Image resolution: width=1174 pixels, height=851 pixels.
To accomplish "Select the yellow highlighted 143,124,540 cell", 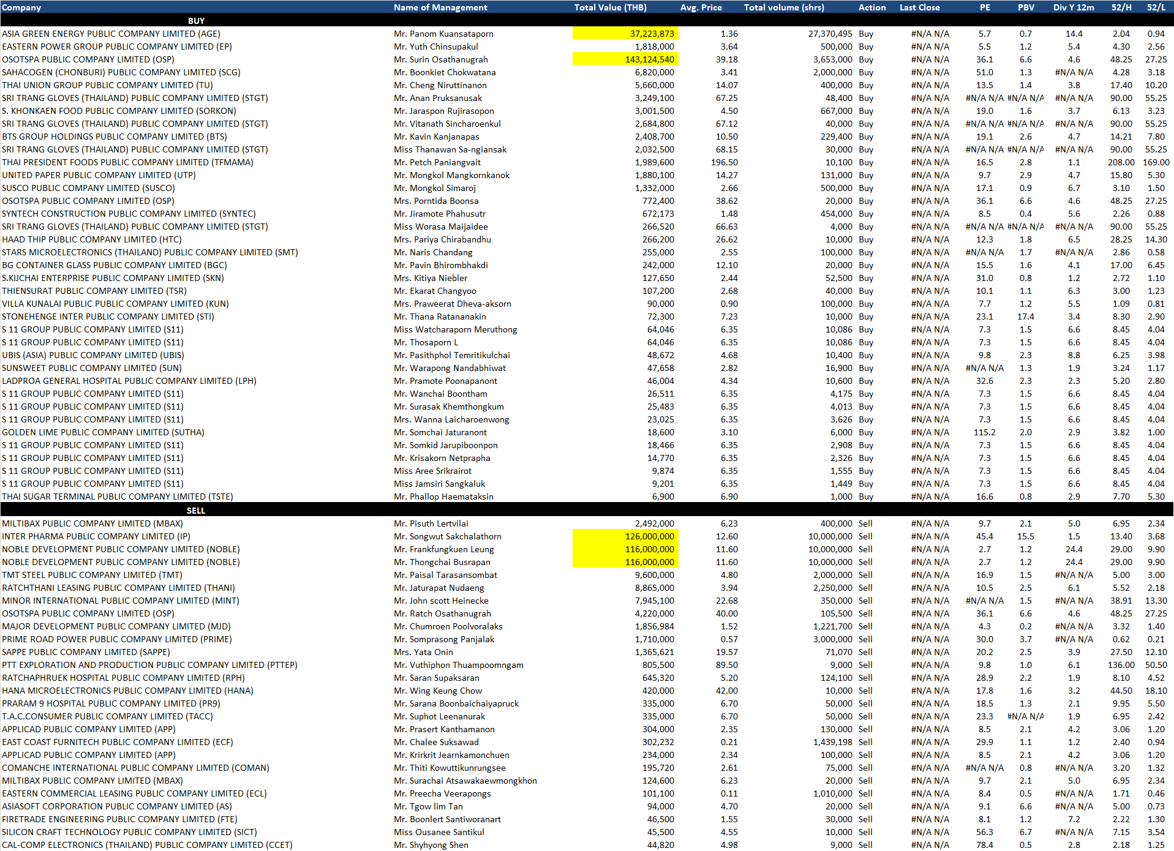I will (x=626, y=59).
